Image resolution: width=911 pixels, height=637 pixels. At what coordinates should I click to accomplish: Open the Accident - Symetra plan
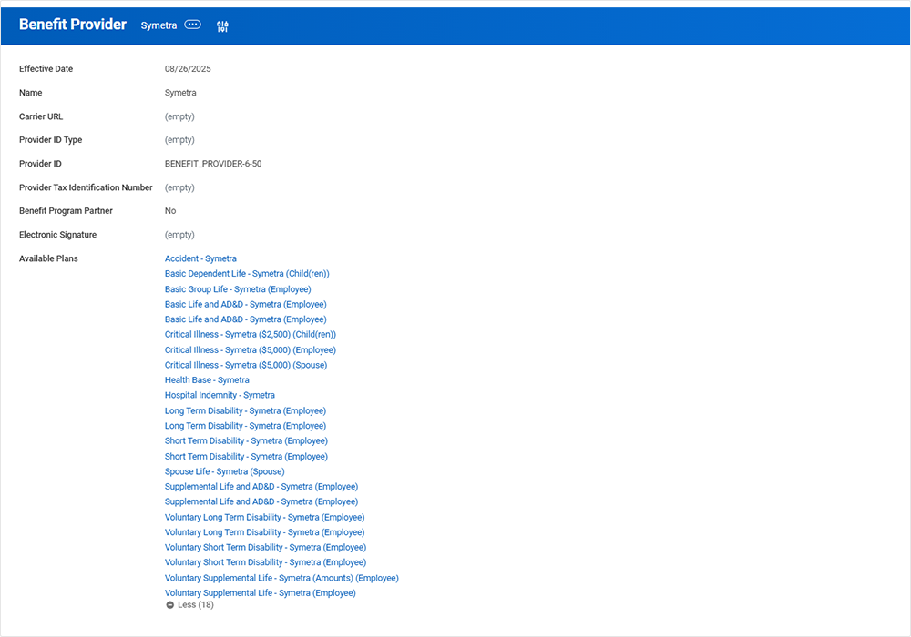click(x=200, y=258)
